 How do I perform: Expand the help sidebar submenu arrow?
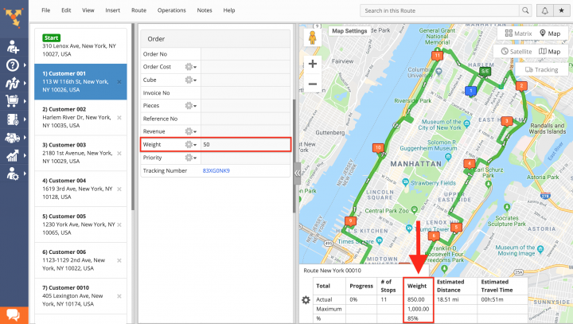pyautogui.click(x=25, y=65)
